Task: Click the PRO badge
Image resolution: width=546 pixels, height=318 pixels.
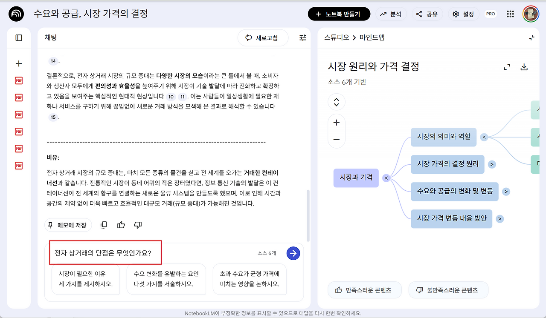Action: [x=491, y=14]
